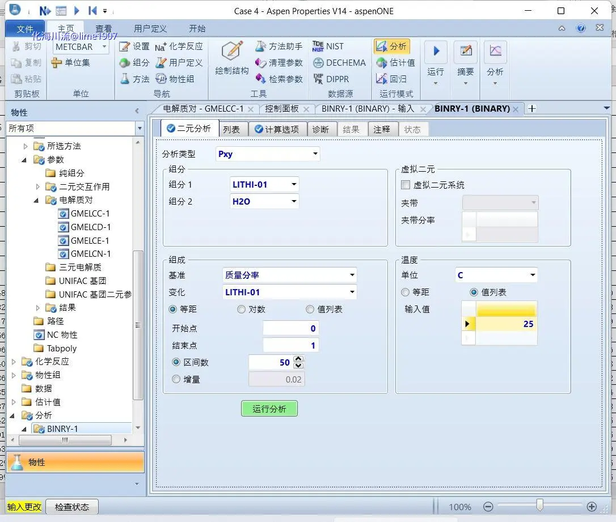Image resolution: width=616 pixels, height=522 pixels.
Task: Adjust the zoom slider handle
Action: (x=540, y=506)
